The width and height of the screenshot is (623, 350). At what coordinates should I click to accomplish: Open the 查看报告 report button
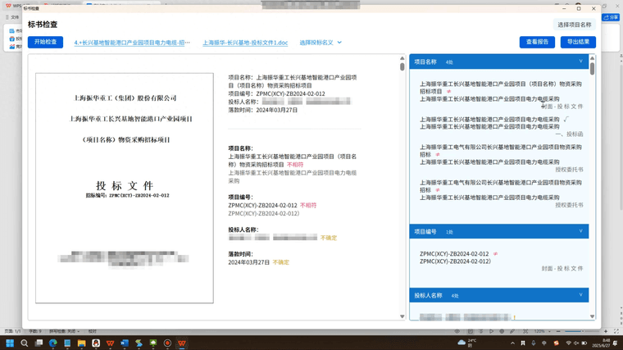click(x=537, y=42)
